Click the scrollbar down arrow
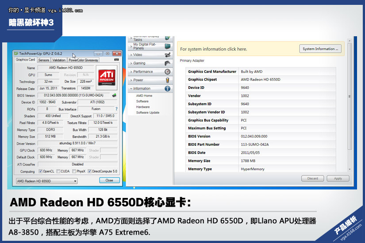 [350, 169]
